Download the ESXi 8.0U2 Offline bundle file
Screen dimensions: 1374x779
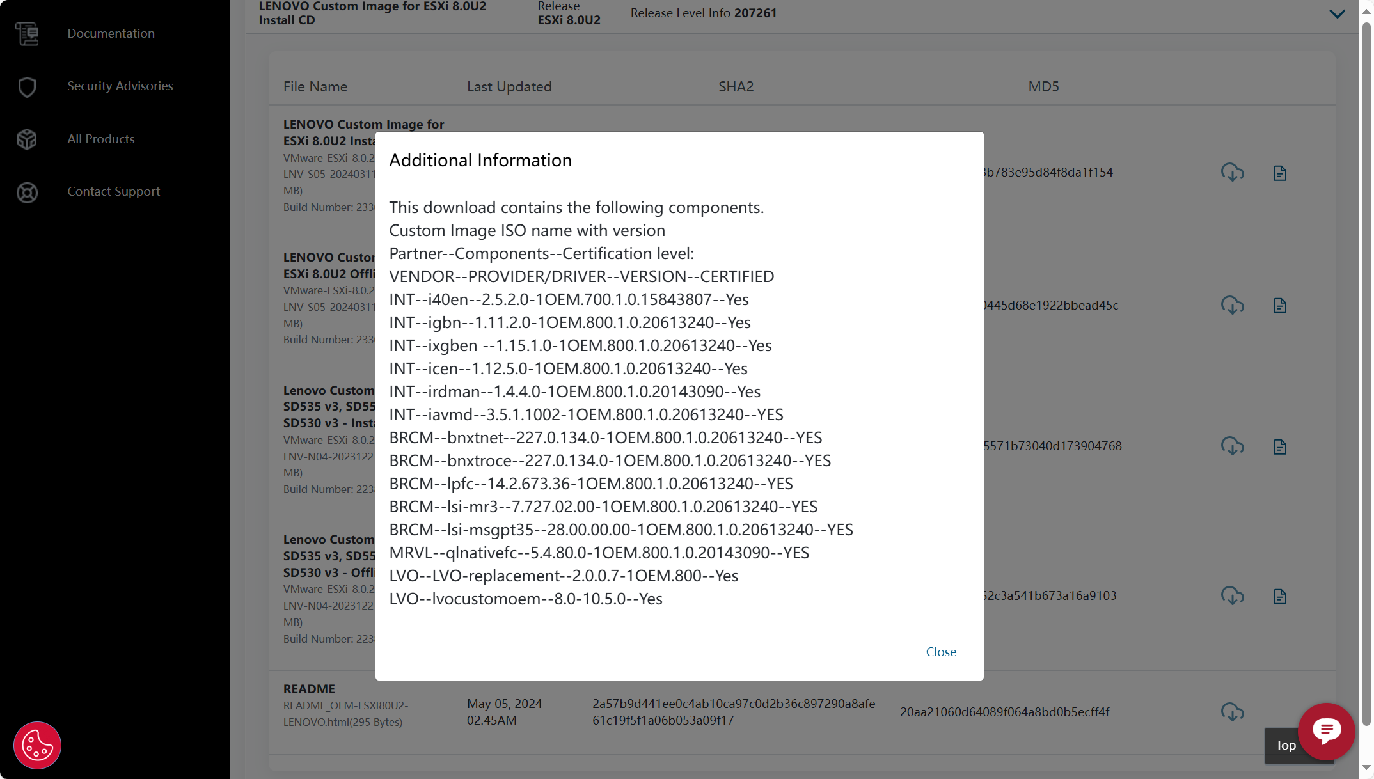[x=1232, y=306]
